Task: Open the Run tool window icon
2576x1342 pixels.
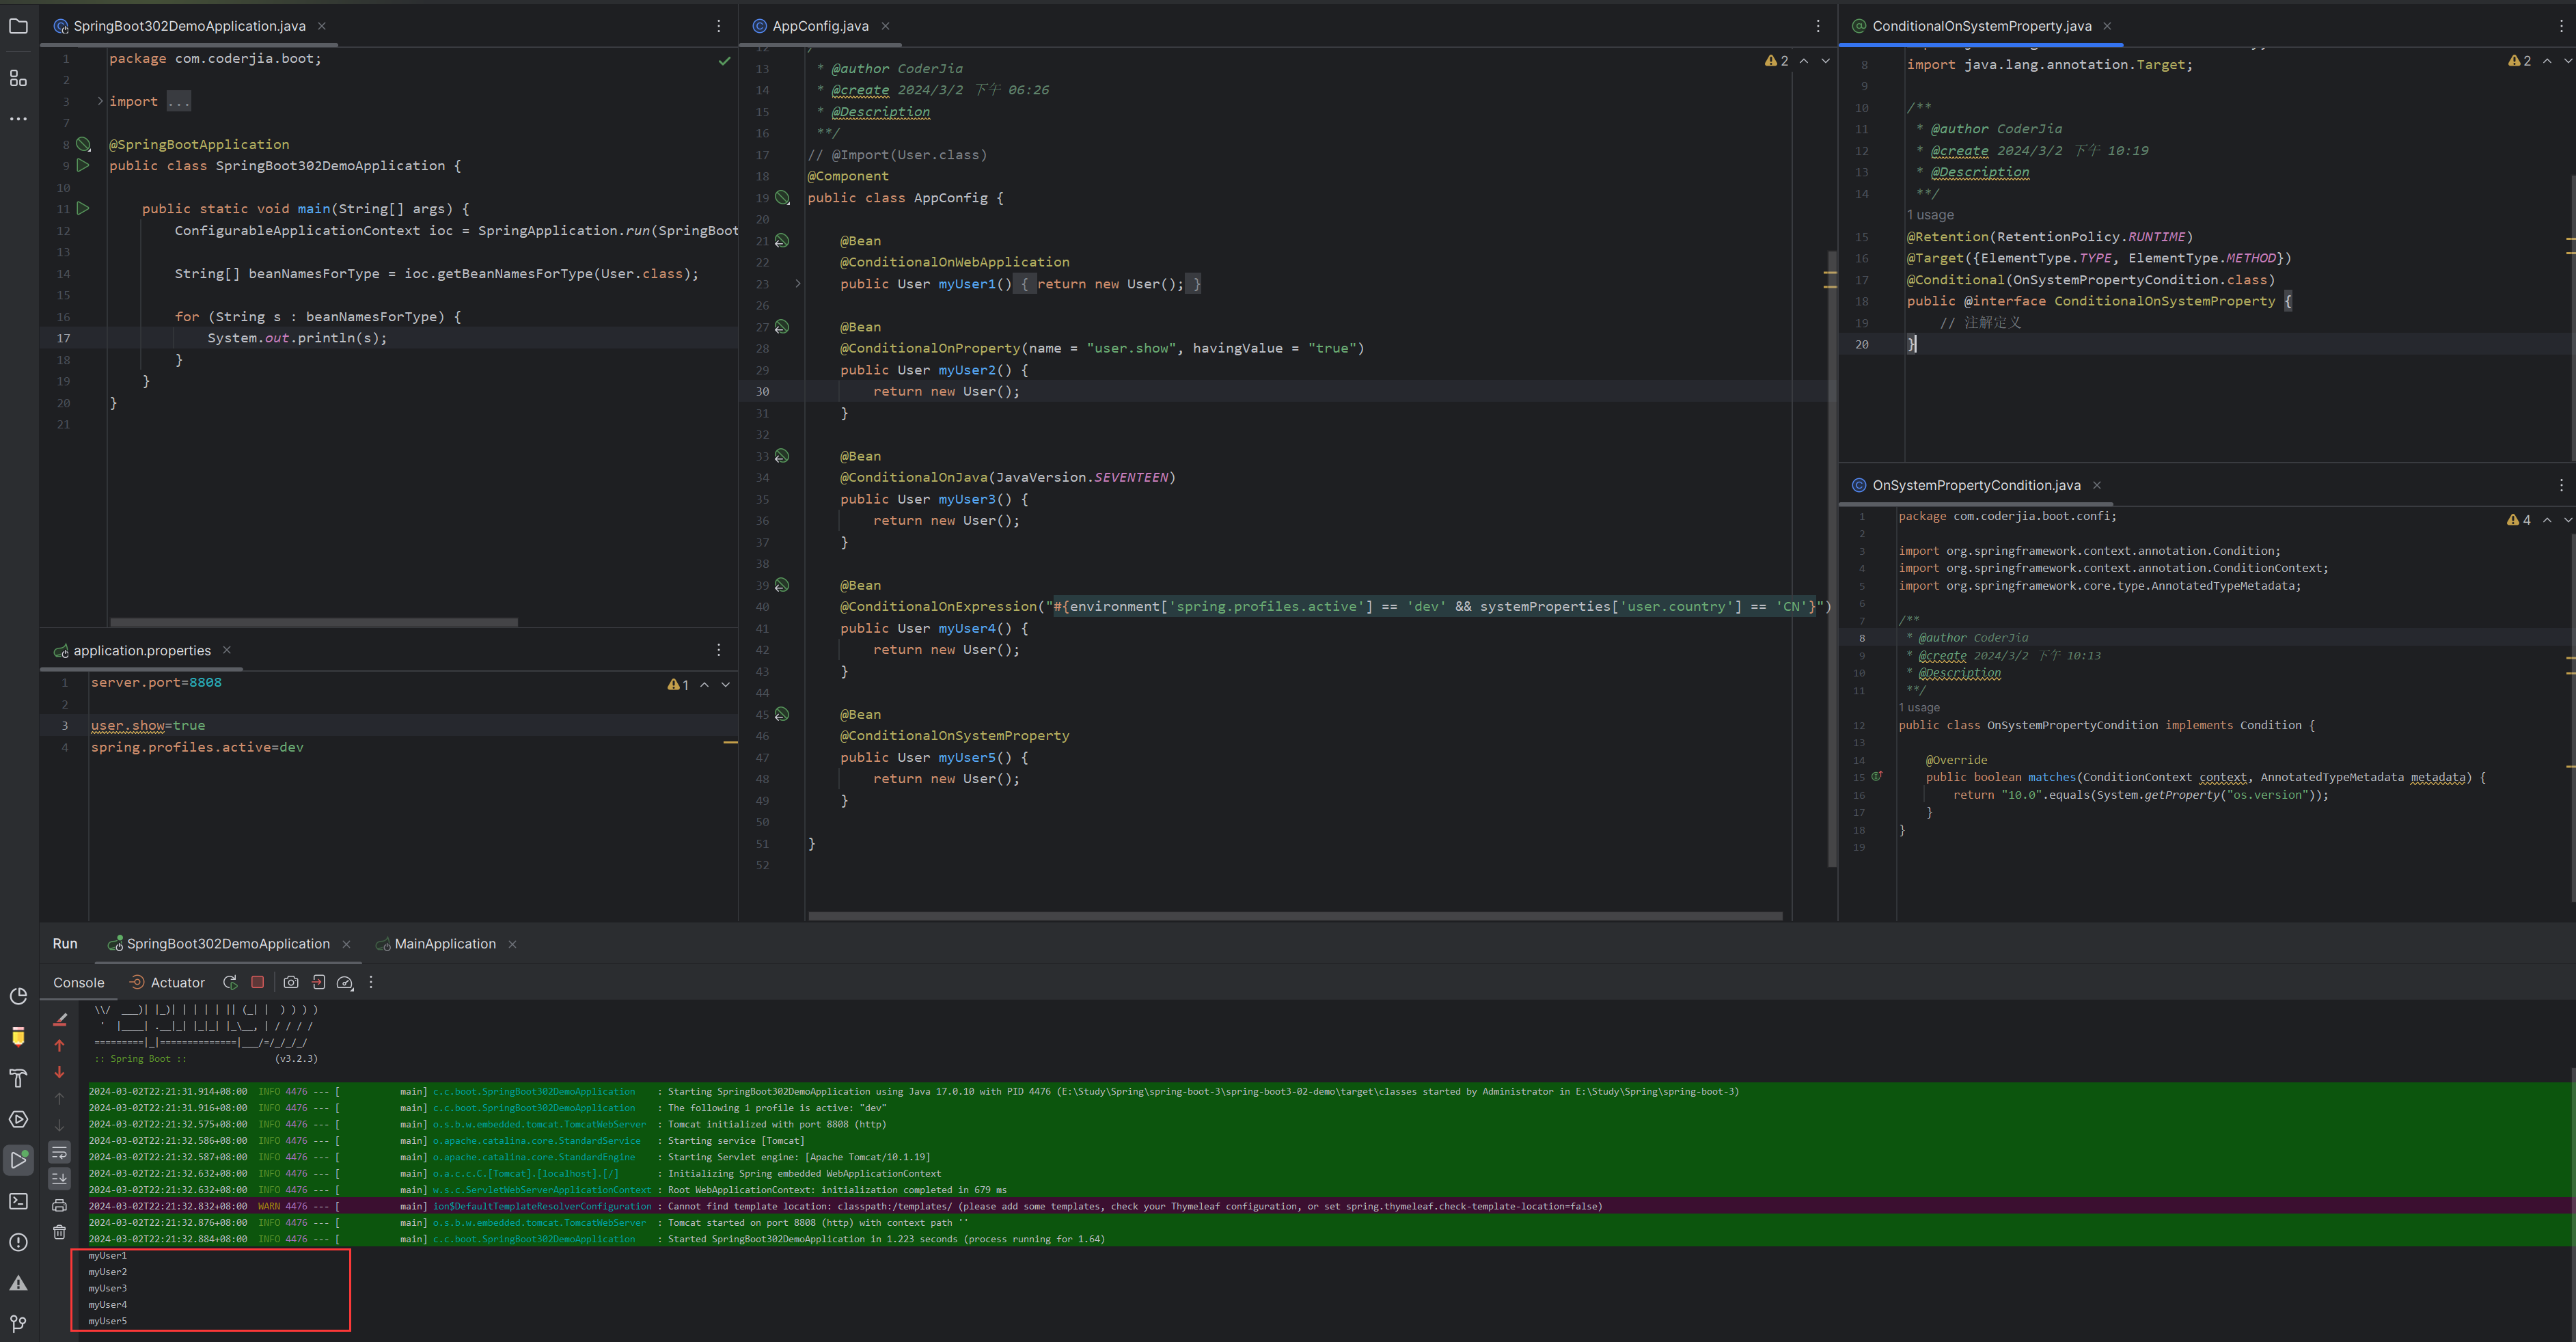Action: (18, 1160)
